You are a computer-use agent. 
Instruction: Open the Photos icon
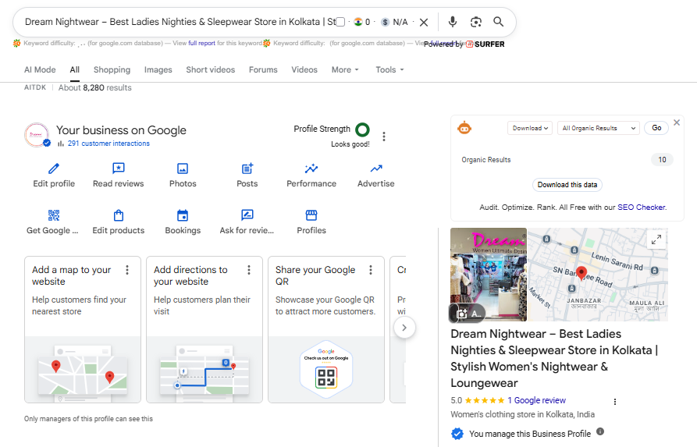[x=183, y=169]
